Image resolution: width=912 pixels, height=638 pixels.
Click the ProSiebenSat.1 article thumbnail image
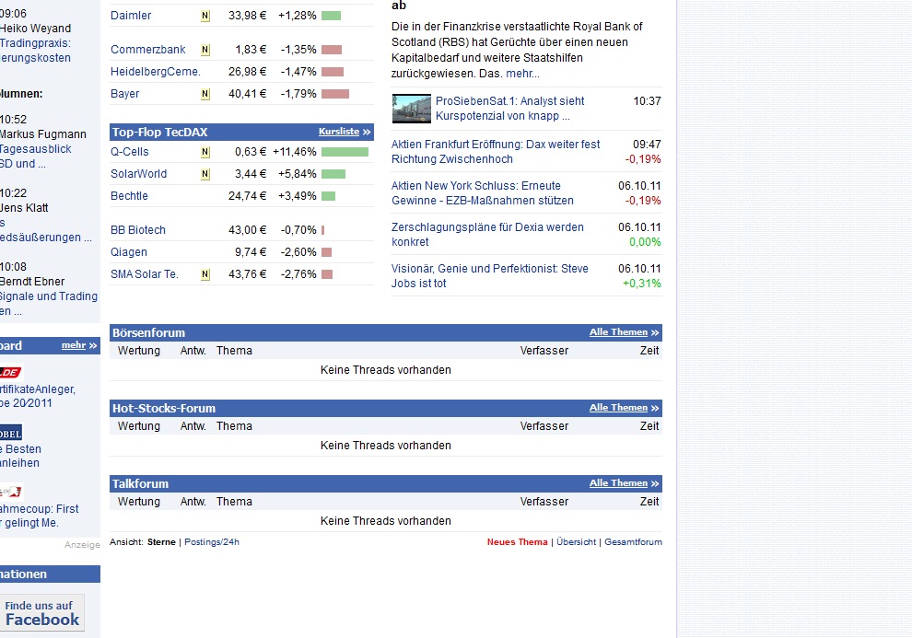pos(411,109)
